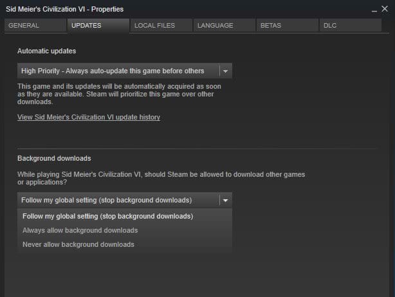Pick Never allow background downloads

pos(78,244)
